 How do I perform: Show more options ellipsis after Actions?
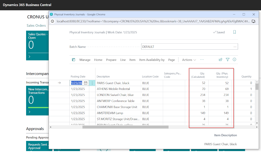tap(202, 60)
